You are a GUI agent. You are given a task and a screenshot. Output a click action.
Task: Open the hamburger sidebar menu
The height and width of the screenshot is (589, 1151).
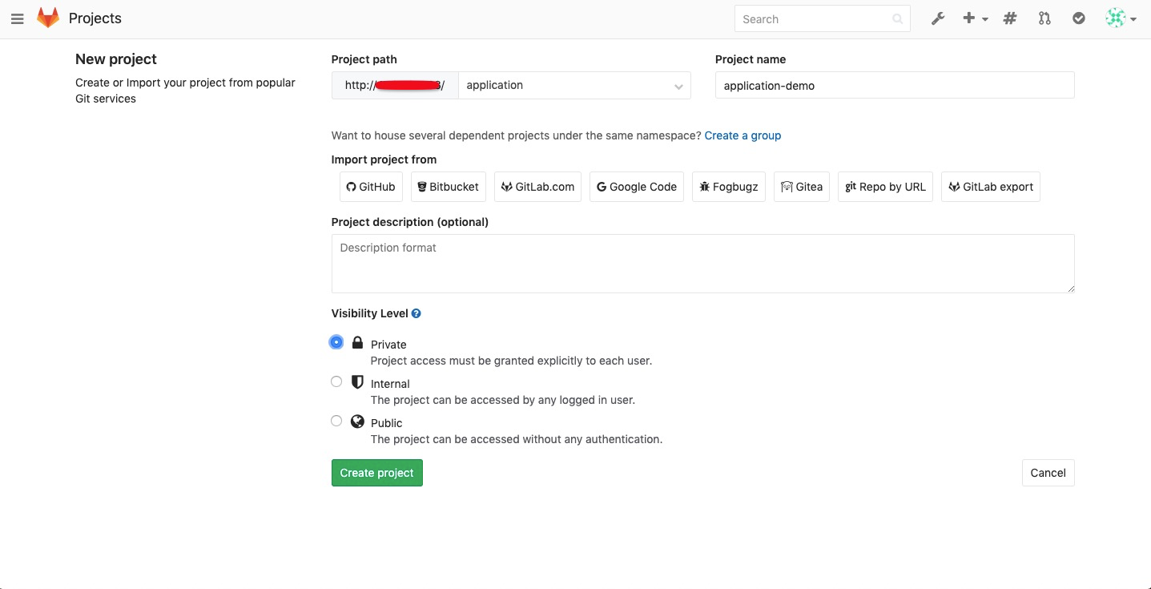click(x=18, y=18)
